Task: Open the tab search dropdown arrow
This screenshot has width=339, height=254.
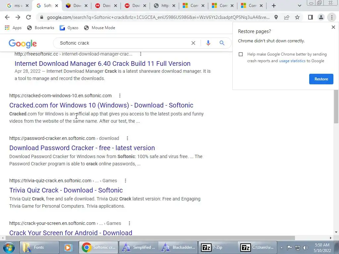Action: click(299, 6)
